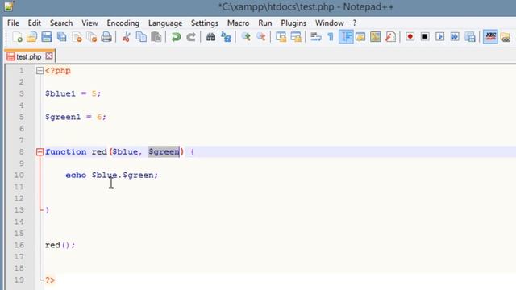Open the Encoding menu
Image resolution: width=516 pixels, height=290 pixels.
tap(123, 23)
